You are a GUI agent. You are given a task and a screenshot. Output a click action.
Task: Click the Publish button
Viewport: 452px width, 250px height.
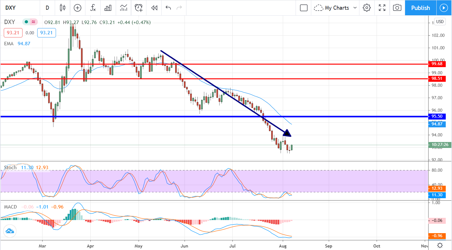tap(420, 8)
